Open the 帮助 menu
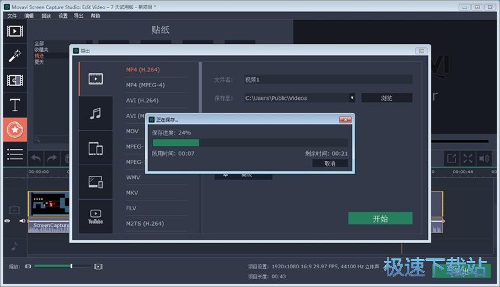The image size is (500, 287). 95,15
